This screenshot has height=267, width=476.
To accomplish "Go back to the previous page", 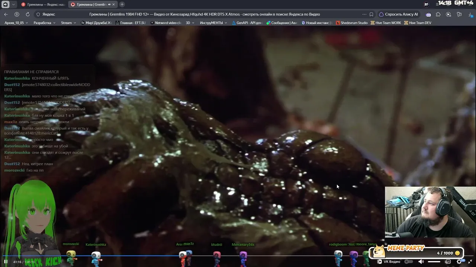I will [x=6, y=14].
